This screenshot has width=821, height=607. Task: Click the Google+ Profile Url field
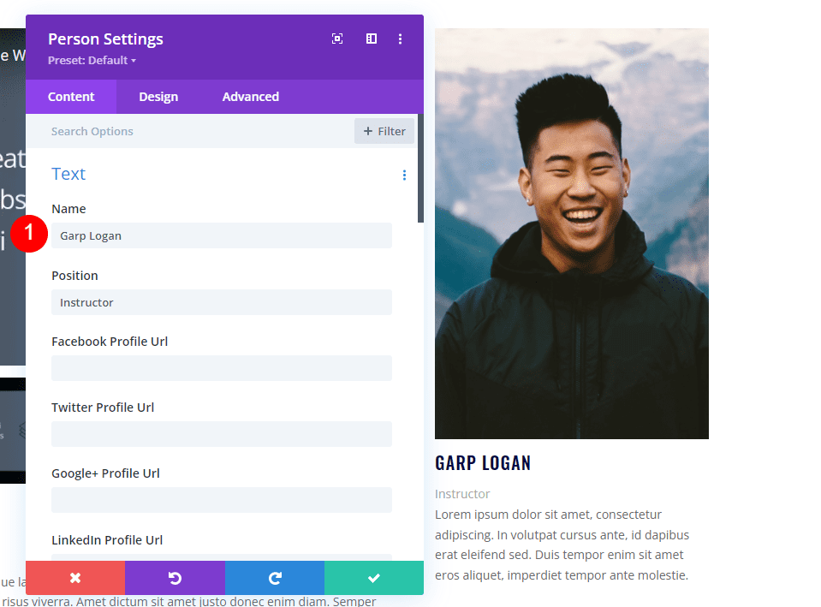click(222, 500)
